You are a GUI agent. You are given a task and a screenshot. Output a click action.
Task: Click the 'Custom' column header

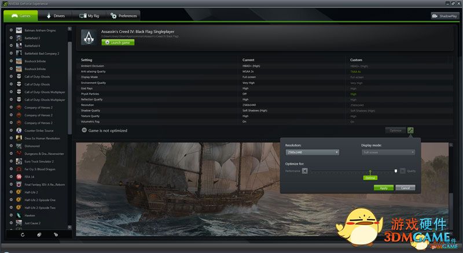(x=356, y=60)
